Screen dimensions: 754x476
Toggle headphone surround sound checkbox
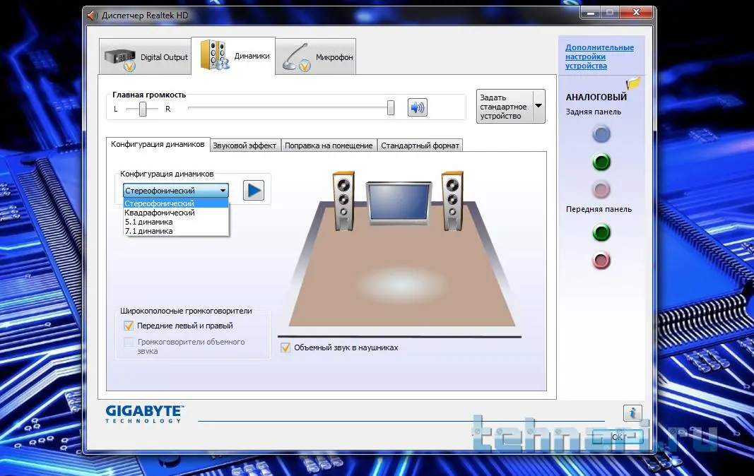[x=285, y=347]
